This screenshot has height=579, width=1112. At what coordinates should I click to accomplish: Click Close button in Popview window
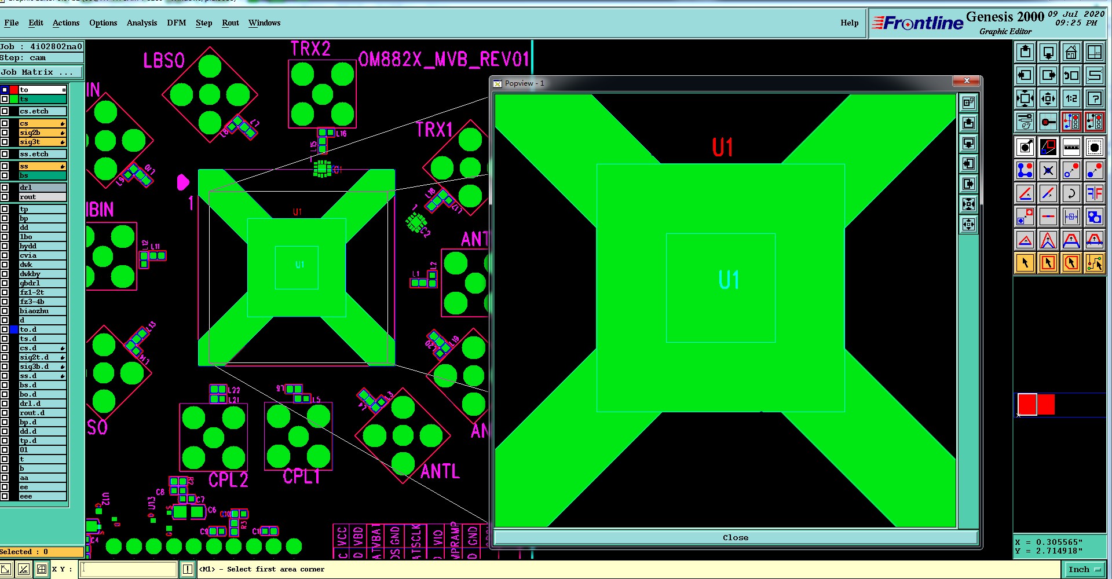pyautogui.click(x=736, y=538)
